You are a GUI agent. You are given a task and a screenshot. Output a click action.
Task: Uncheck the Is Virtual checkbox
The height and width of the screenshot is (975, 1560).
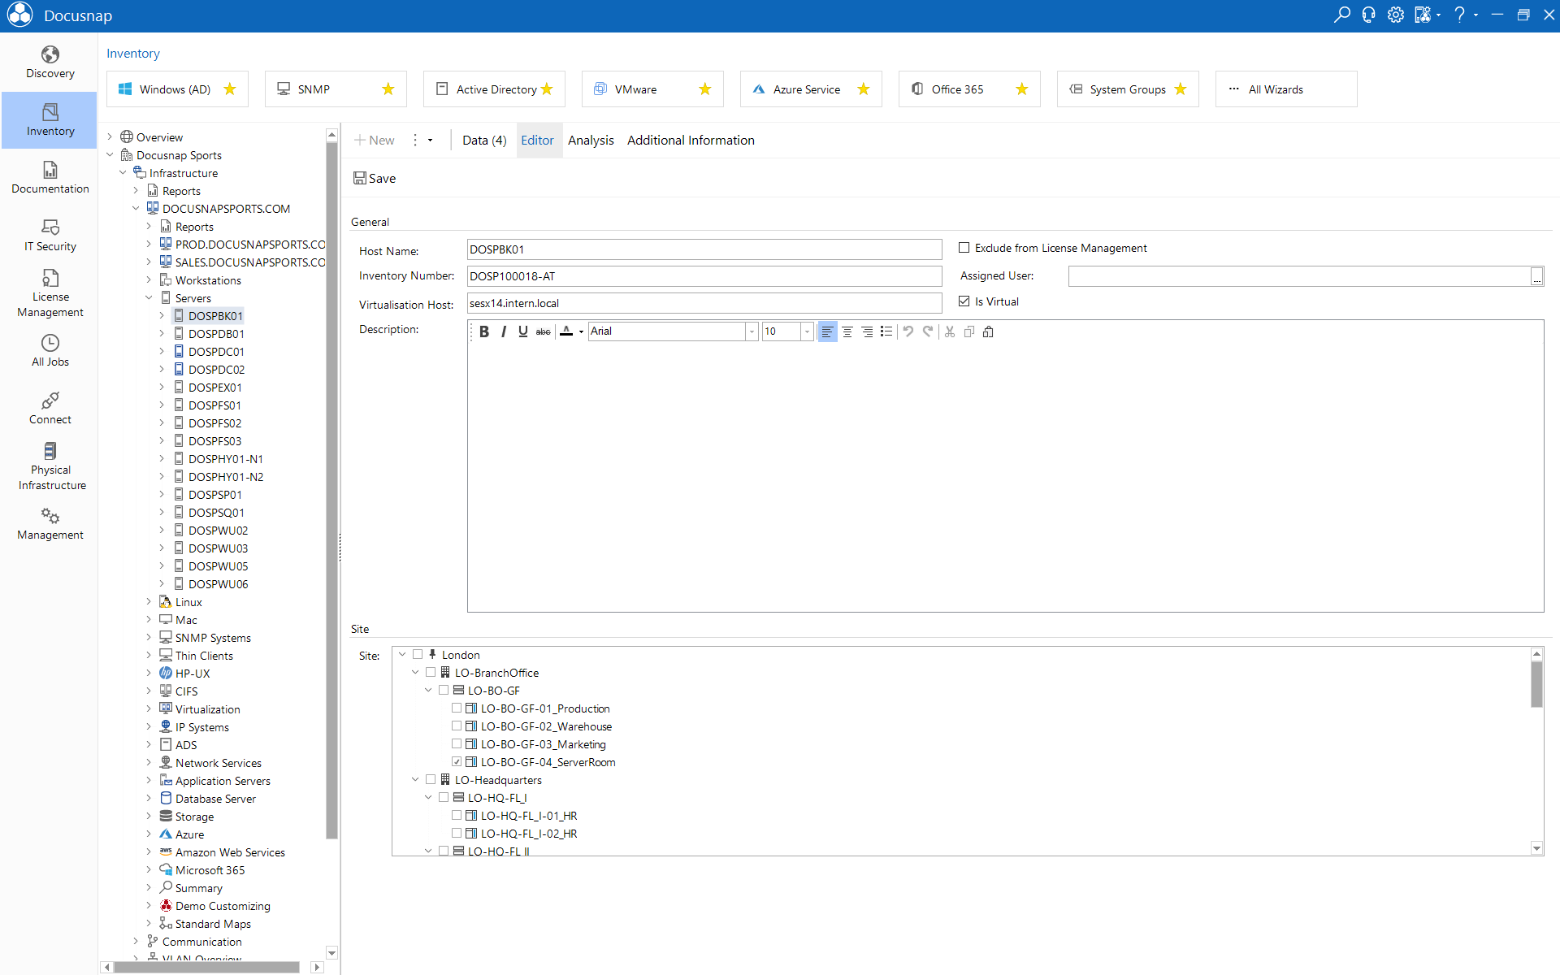(964, 301)
